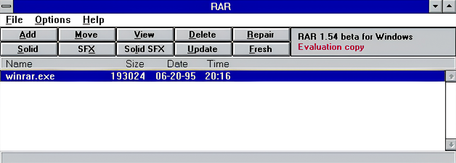Screen dimensions: 456x163
Task: Click the Repair button
Action: 262,35
